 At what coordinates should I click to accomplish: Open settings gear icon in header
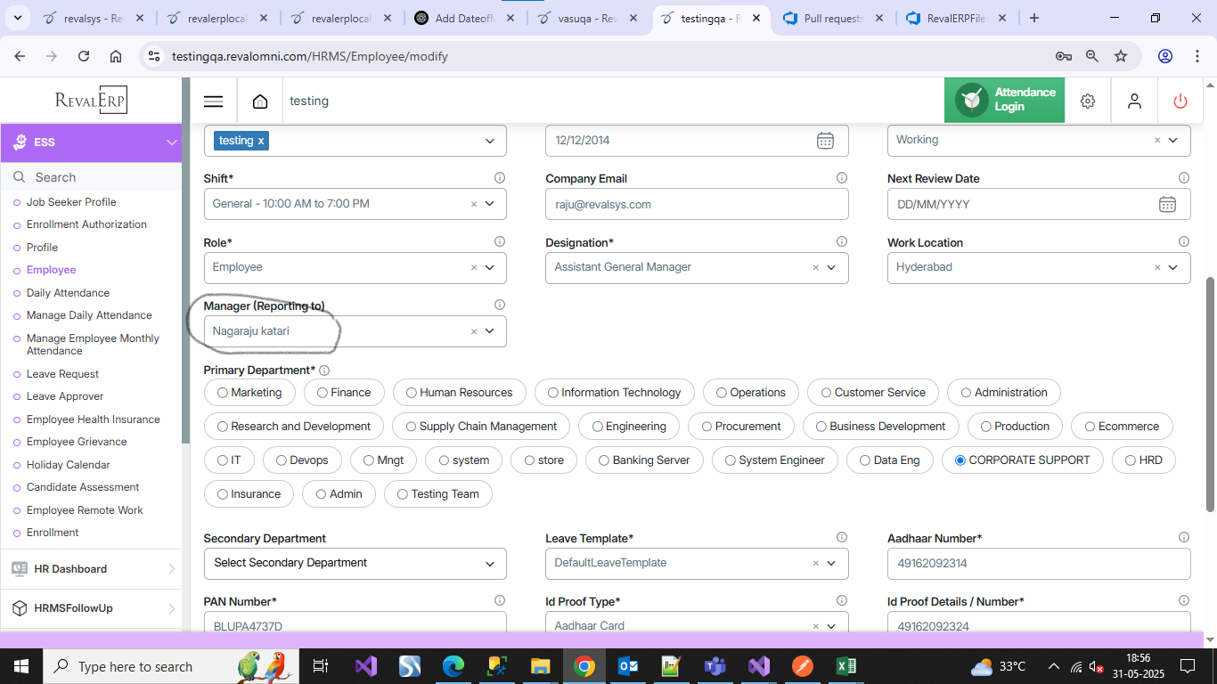click(1087, 102)
